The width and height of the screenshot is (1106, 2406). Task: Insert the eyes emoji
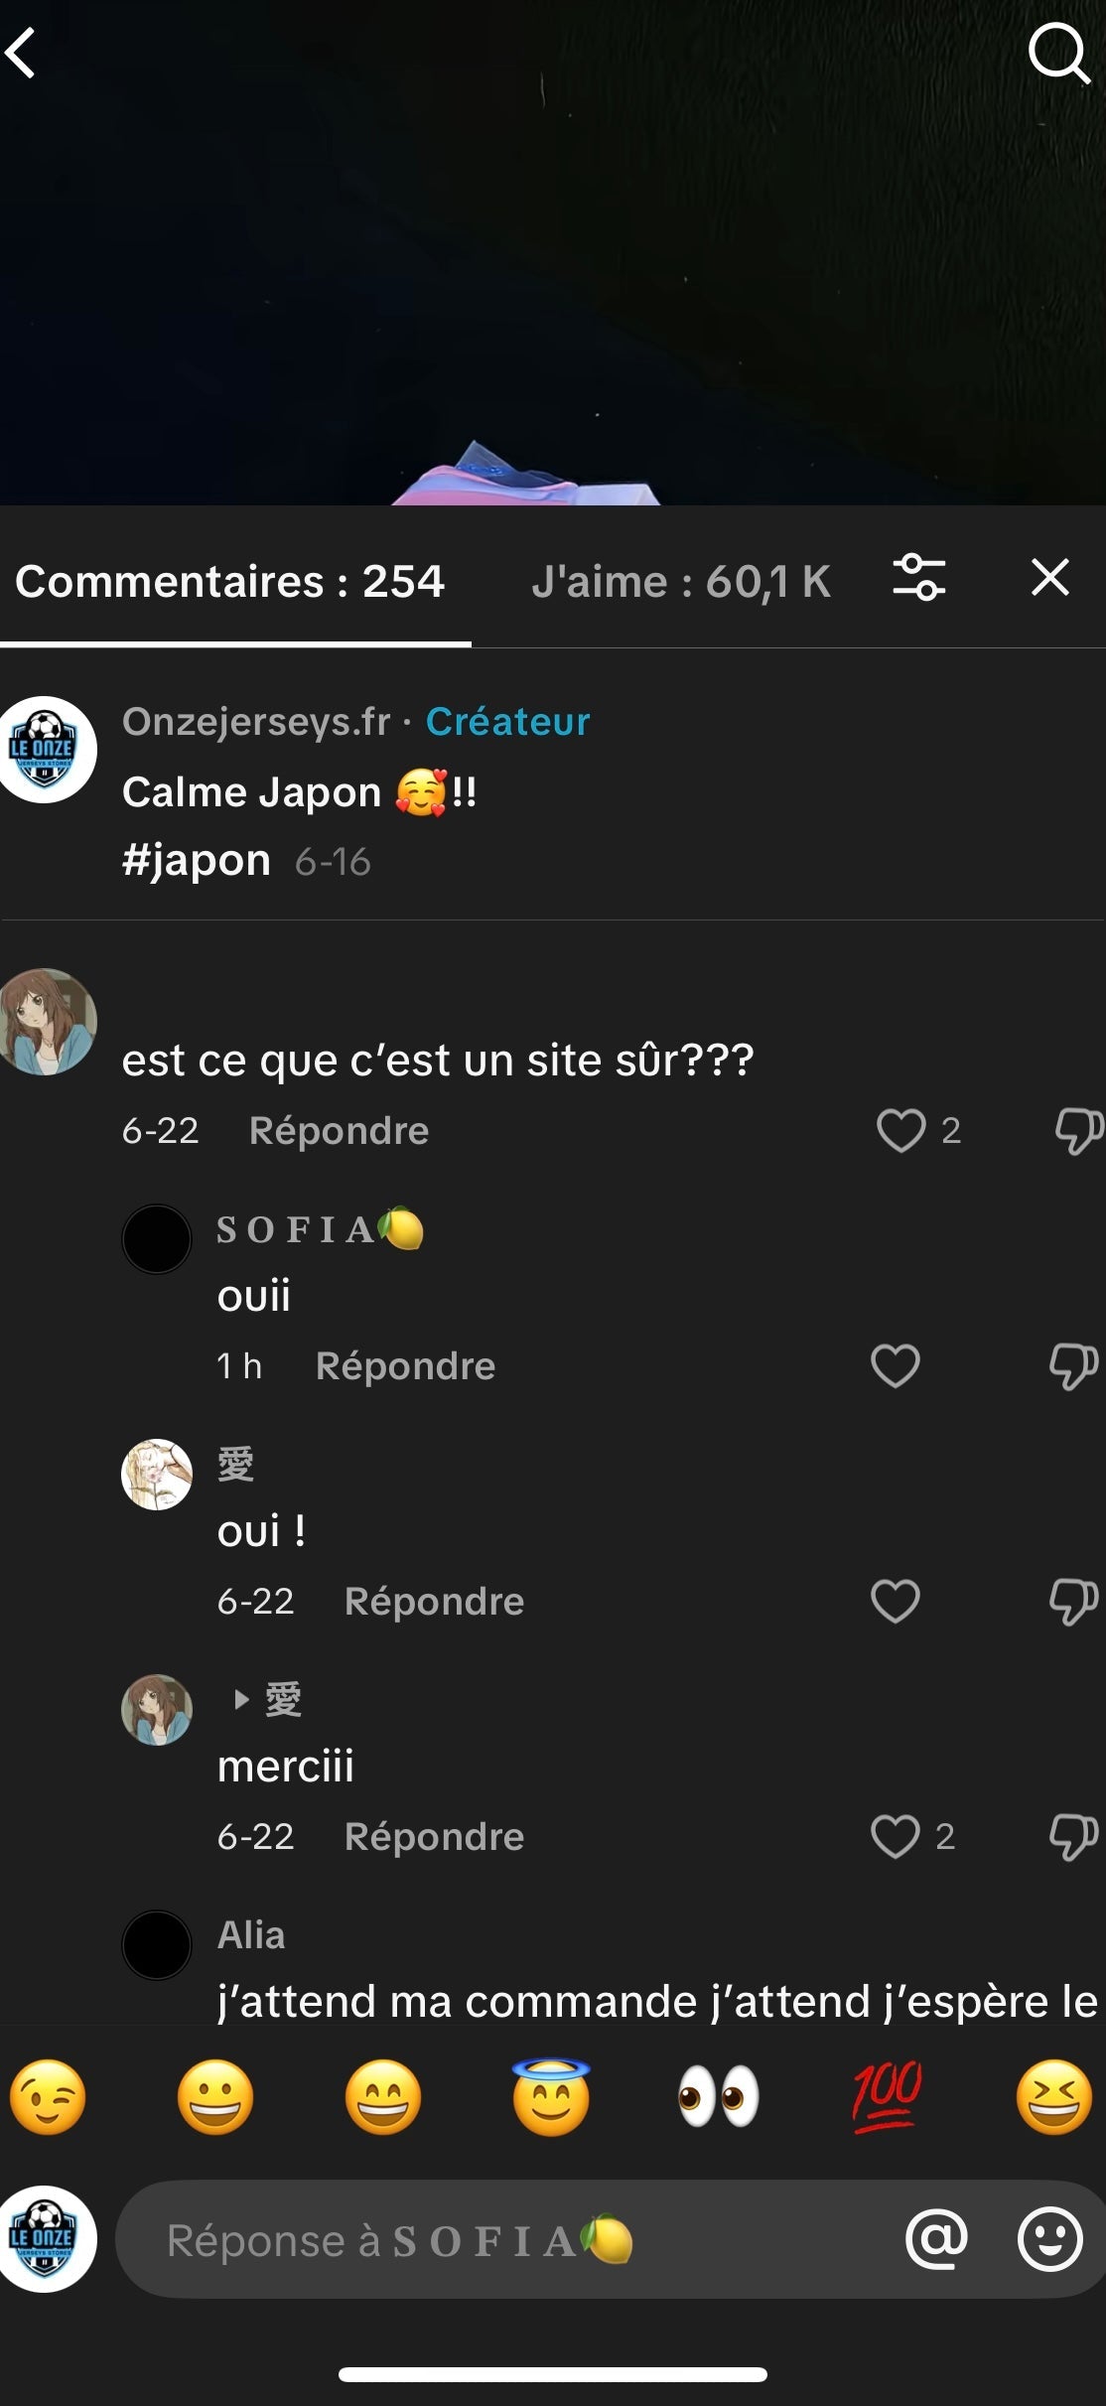click(719, 2097)
